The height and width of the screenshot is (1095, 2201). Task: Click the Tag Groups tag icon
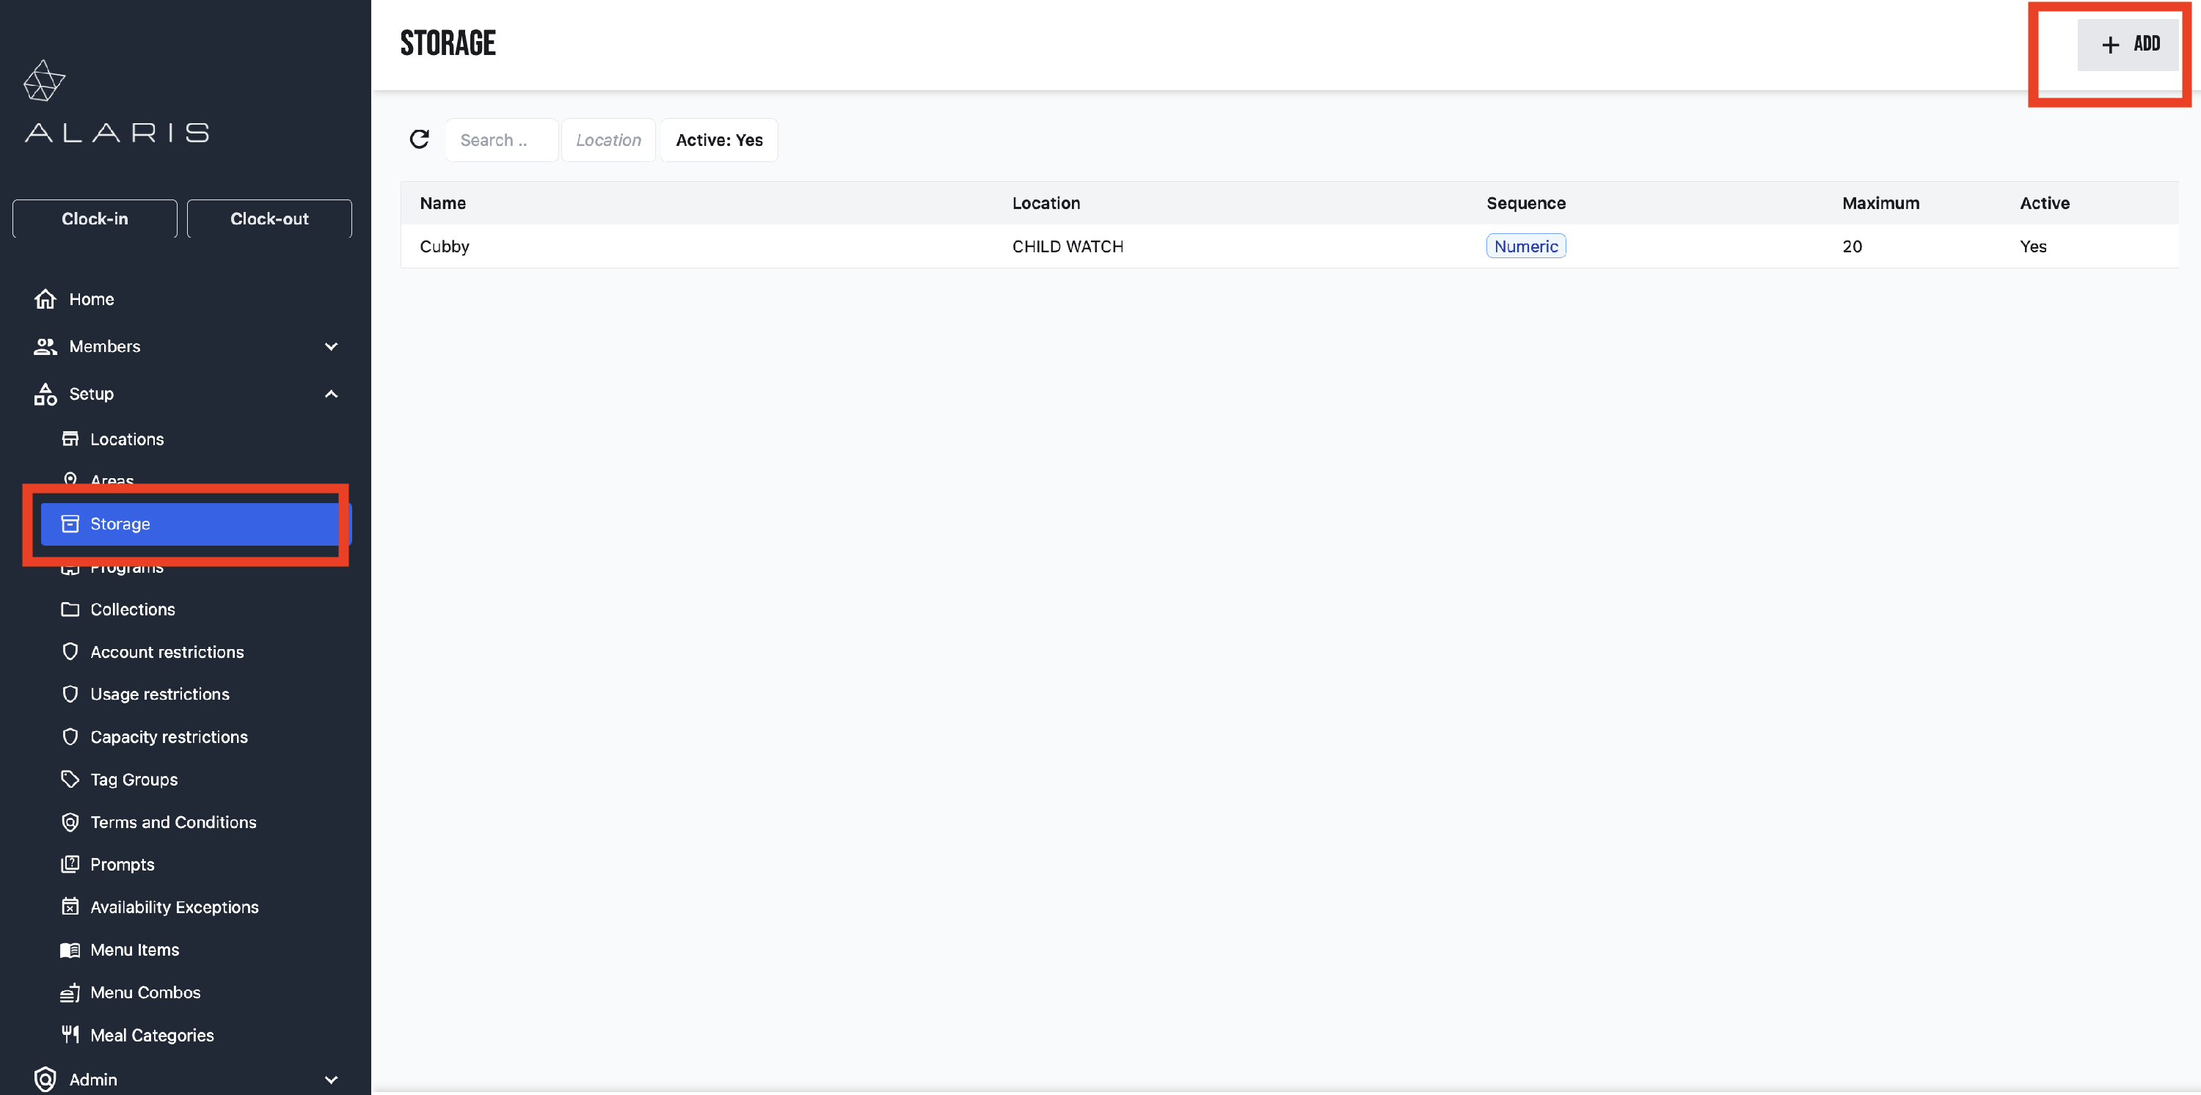pyautogui.click(x=70, y=779)
